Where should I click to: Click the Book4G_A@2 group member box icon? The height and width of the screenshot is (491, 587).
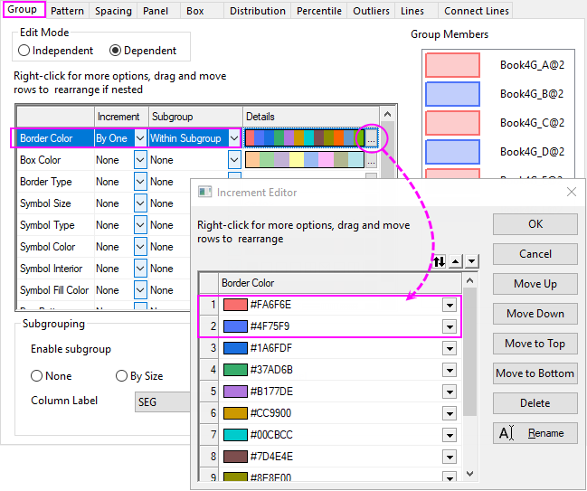click(452, 65)
